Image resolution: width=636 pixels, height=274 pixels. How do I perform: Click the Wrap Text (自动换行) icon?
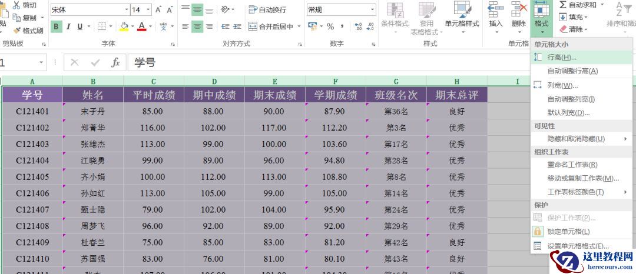[x=253, y=10]
